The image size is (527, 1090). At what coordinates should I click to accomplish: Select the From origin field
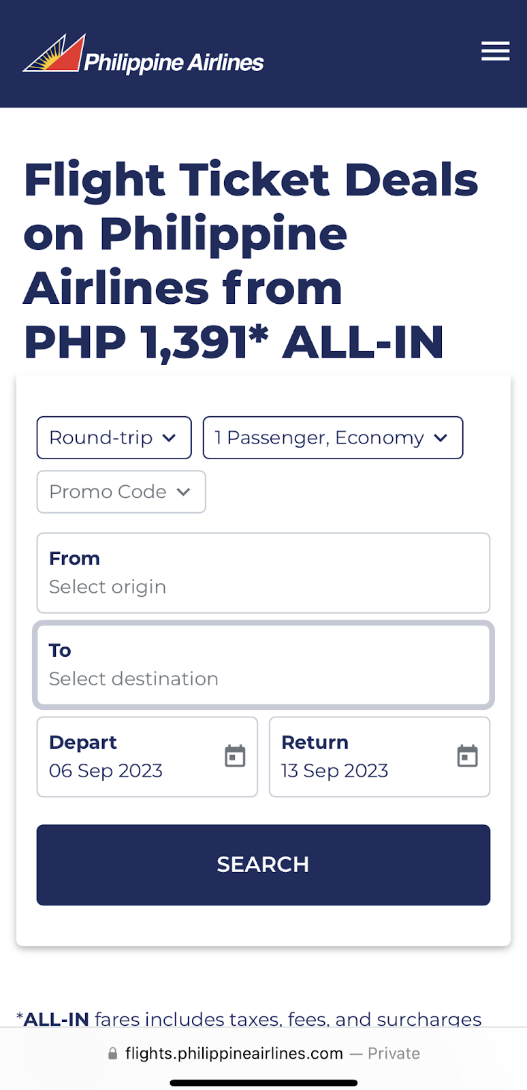[x=263, y=573]
